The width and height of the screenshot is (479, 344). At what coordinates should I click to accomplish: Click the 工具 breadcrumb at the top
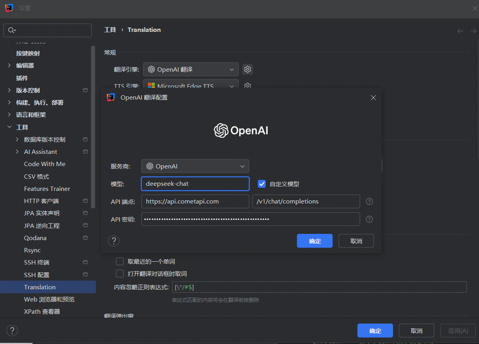(x=110, y=30)
